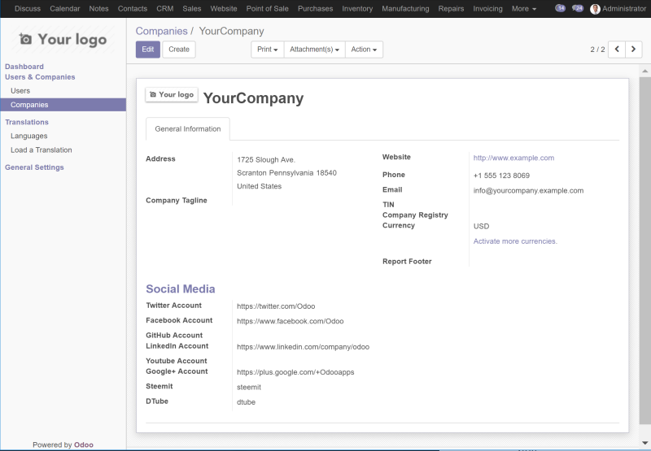Click Activate more currencies link
The height and width of the screenshot is (451, 651).
tap(515, 241)
